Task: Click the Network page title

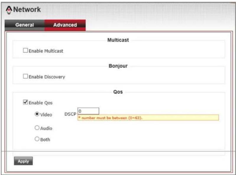Action: pos(27,9)
